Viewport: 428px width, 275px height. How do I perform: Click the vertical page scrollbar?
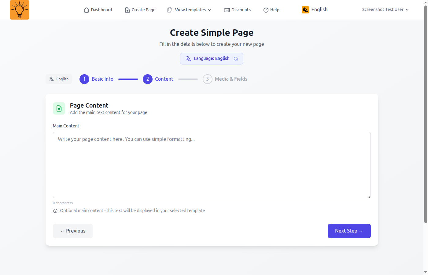click(426, 115)
